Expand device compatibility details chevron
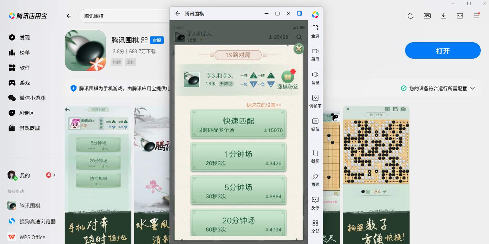Viewport: 489px width, 244px height. pos(472,88)
